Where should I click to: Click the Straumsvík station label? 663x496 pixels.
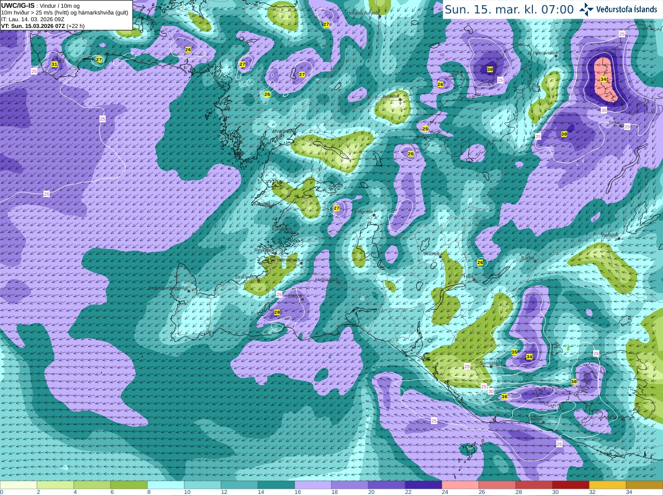pyautogui.click(x=246, y=277)
